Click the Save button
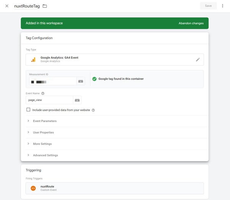The width and height of the screenshot is (230, 200). tap(208, 6)
